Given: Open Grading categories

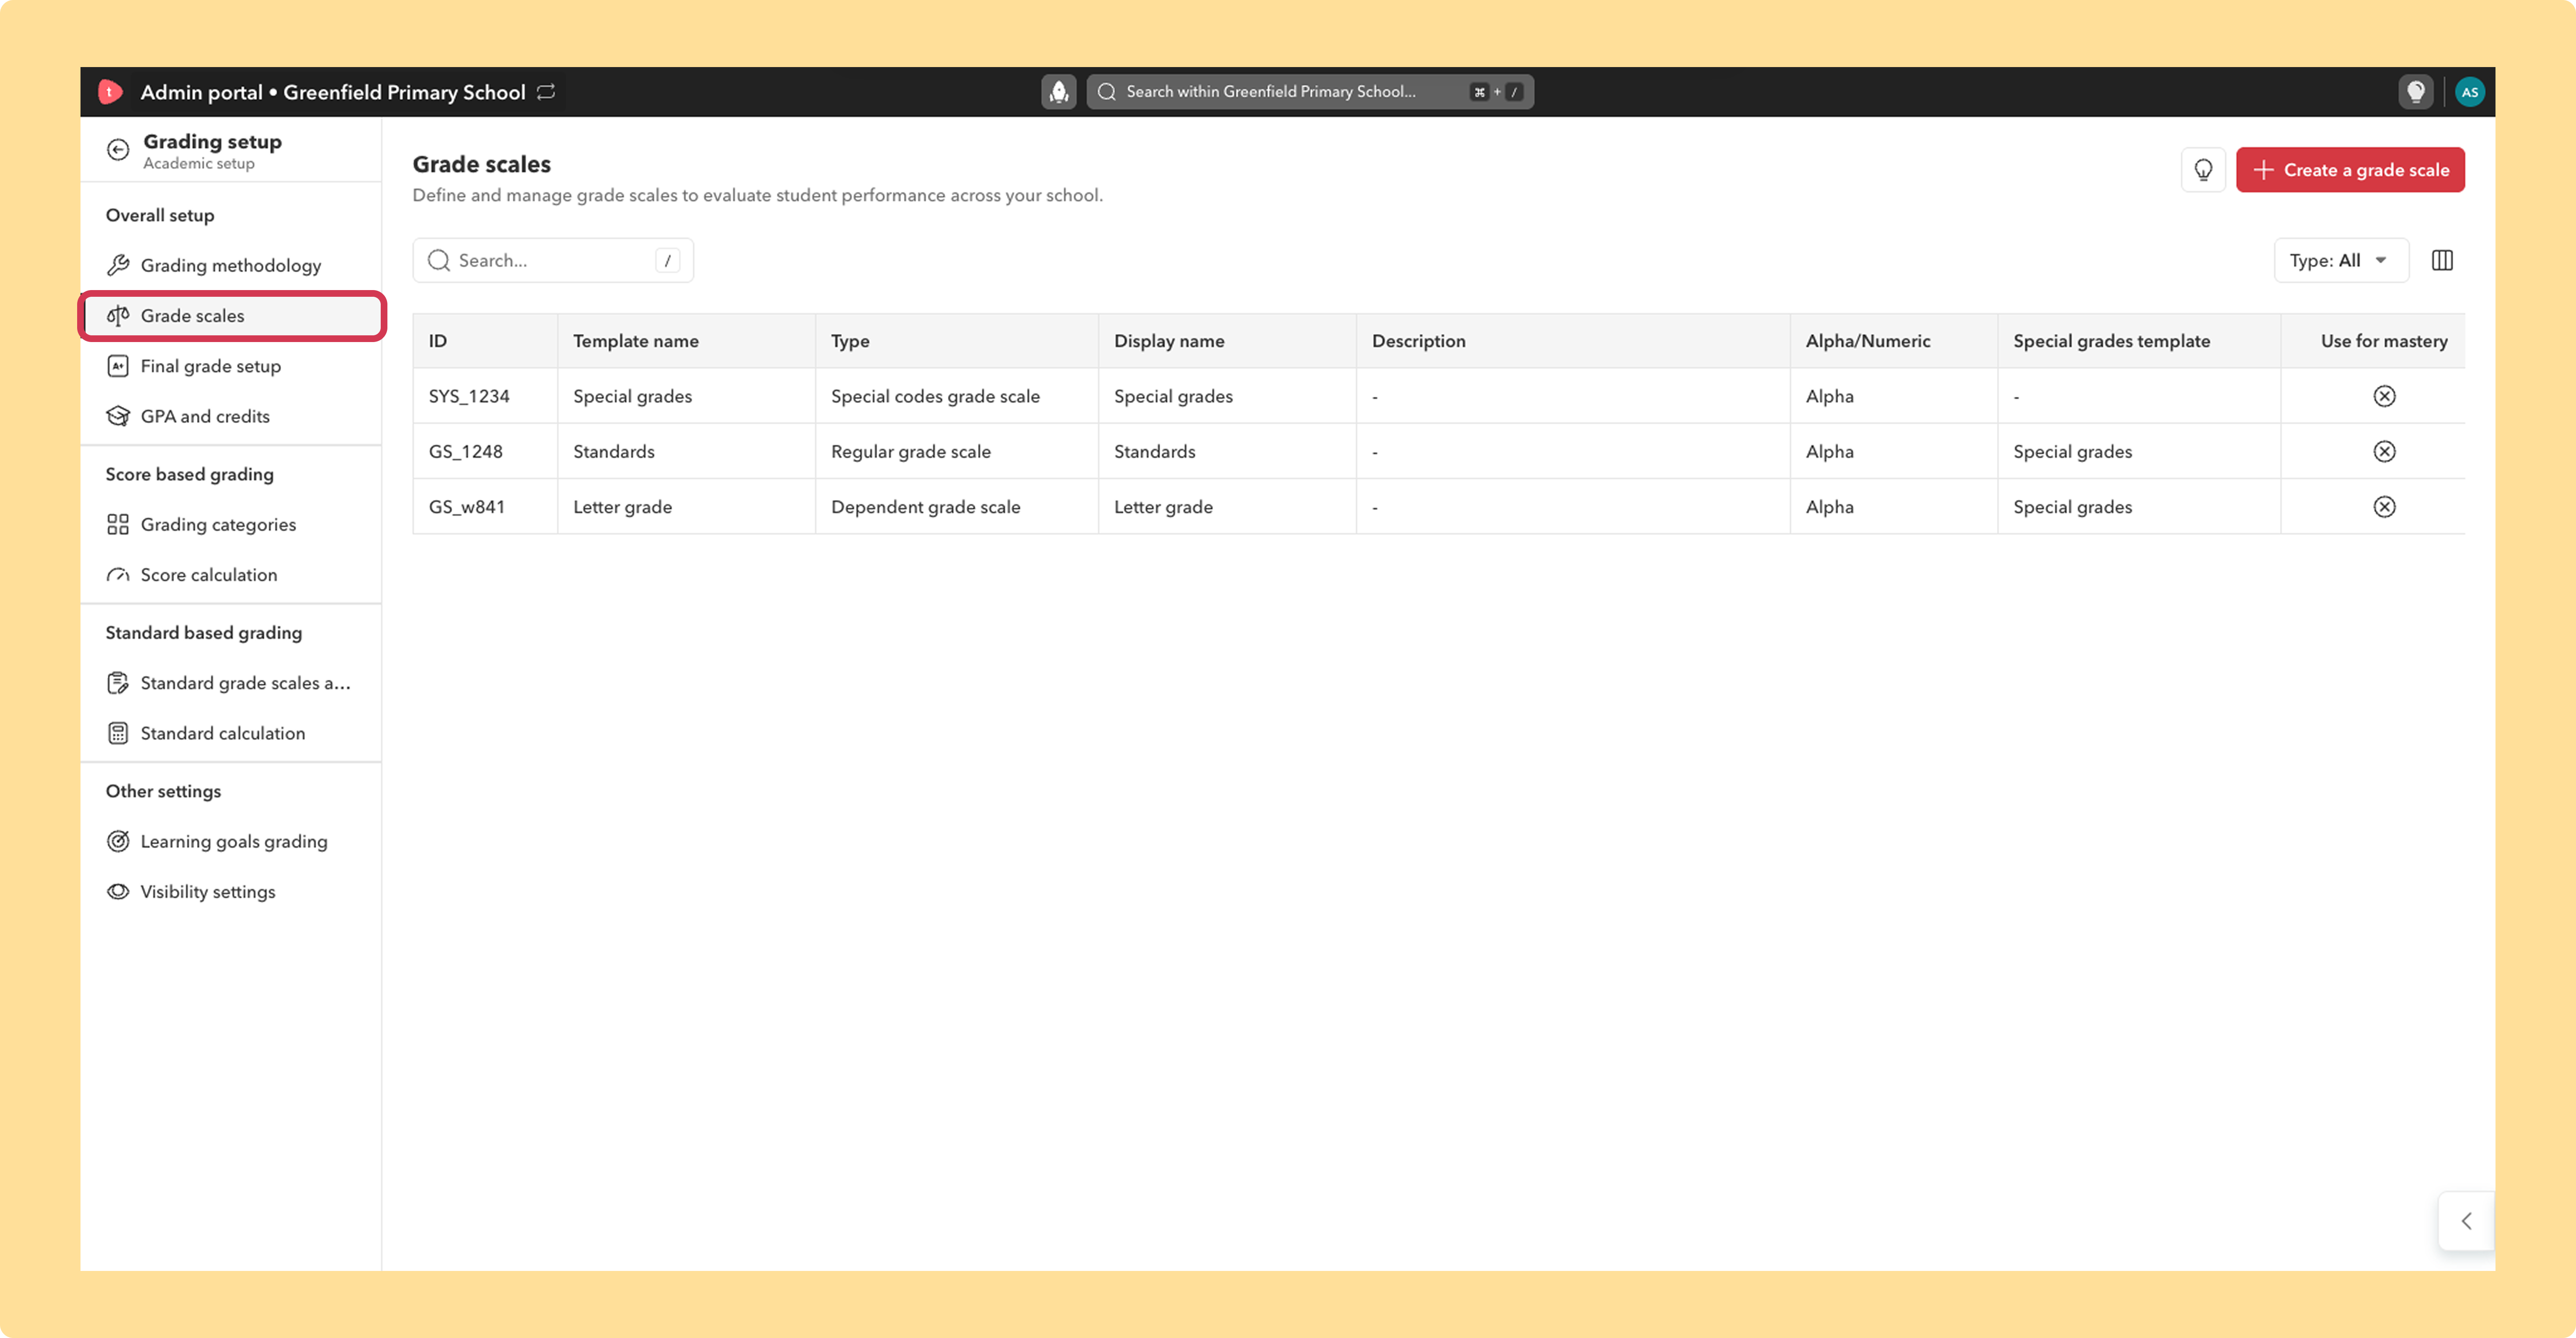Looking at the screenshot, I should tap(231, 525).
